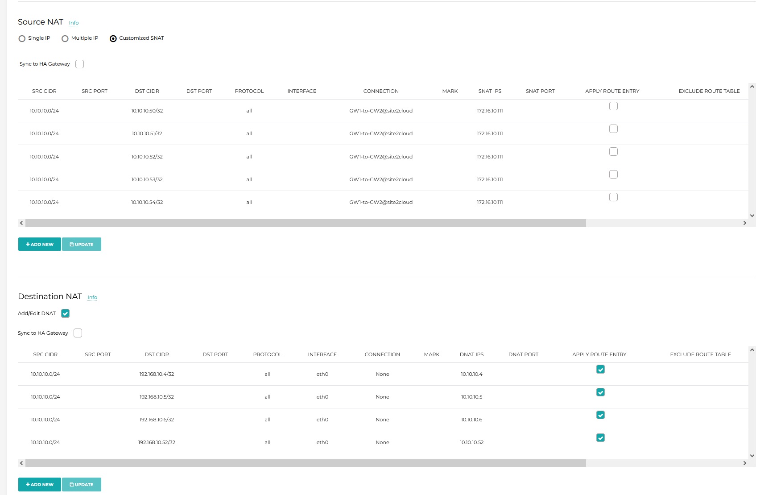Click the SNAT IPS column header
Screen dimensions: 760x495
[490, 91]
